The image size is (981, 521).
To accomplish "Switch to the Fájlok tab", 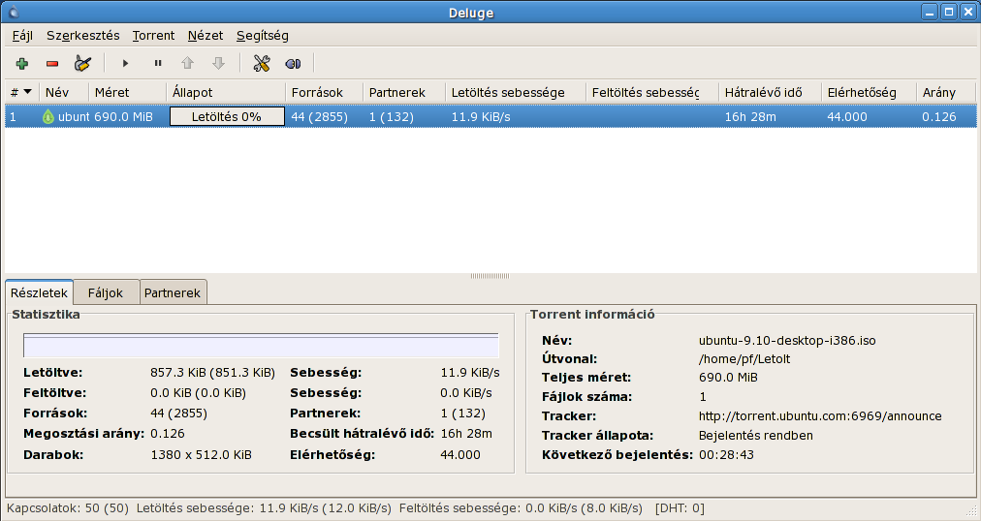I will click(x=106, y=292).
